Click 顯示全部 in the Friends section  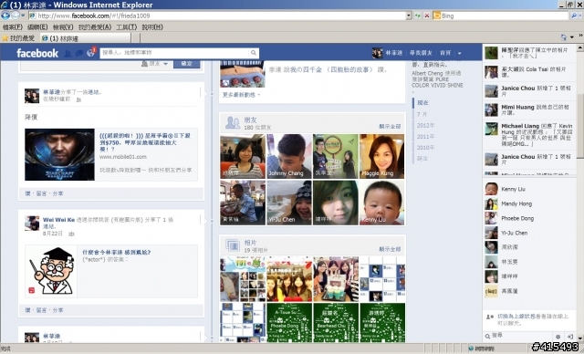[390, 127]
